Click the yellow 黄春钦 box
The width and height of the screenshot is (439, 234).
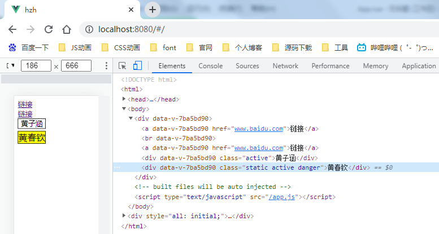coord(32,138)
